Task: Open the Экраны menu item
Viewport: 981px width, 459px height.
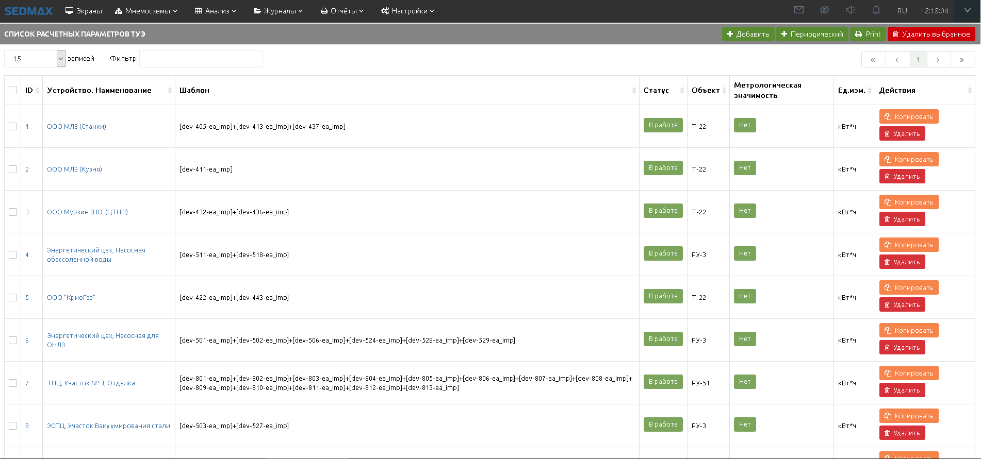Action: pyautogui.click(x=84, y=11)
